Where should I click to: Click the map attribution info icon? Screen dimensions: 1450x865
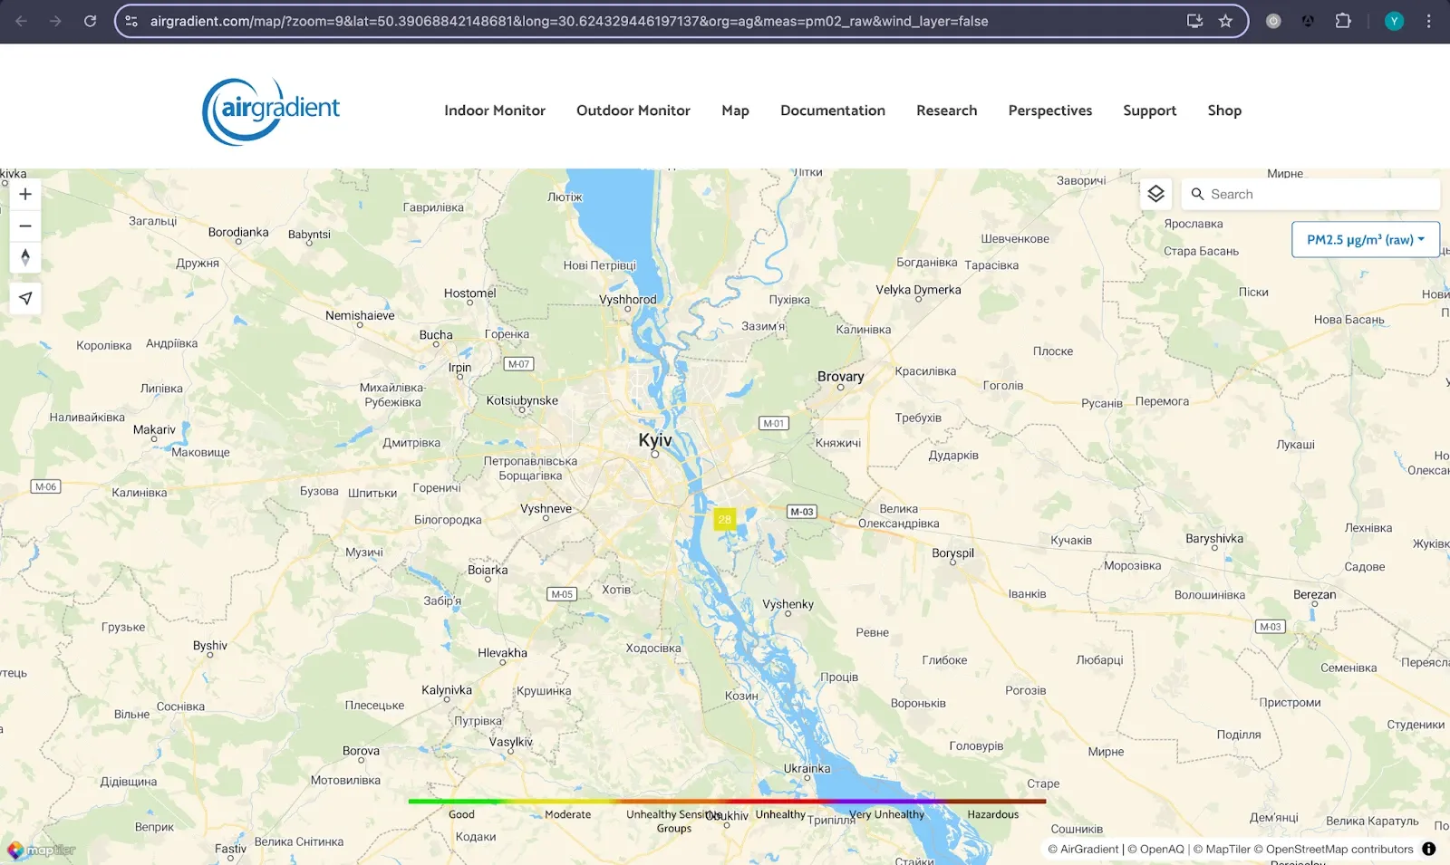click(1429, 849)
